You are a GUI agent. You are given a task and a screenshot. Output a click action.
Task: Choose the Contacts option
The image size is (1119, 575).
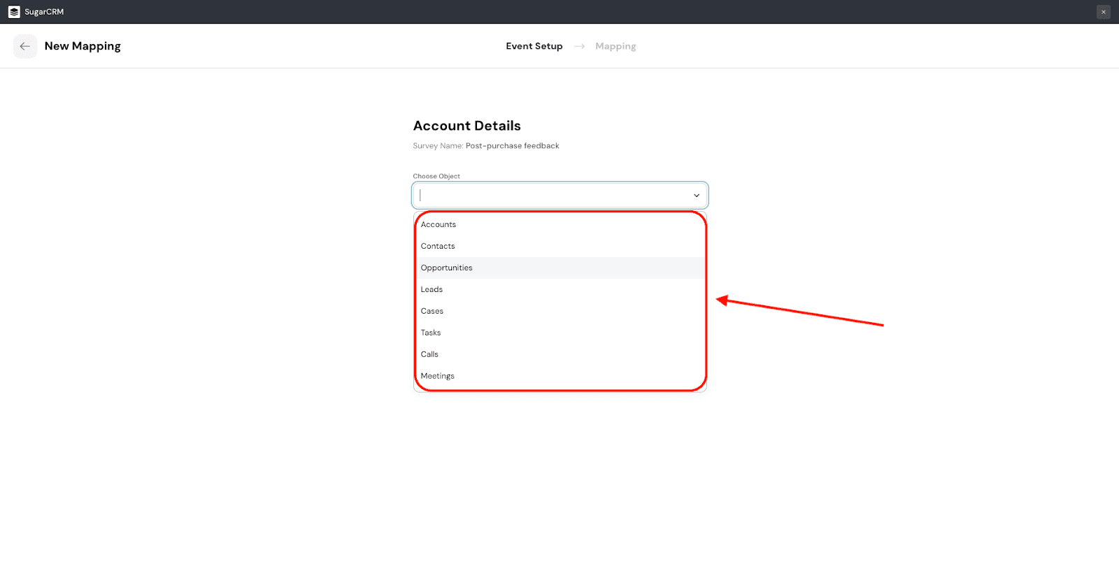click(438, 246)
